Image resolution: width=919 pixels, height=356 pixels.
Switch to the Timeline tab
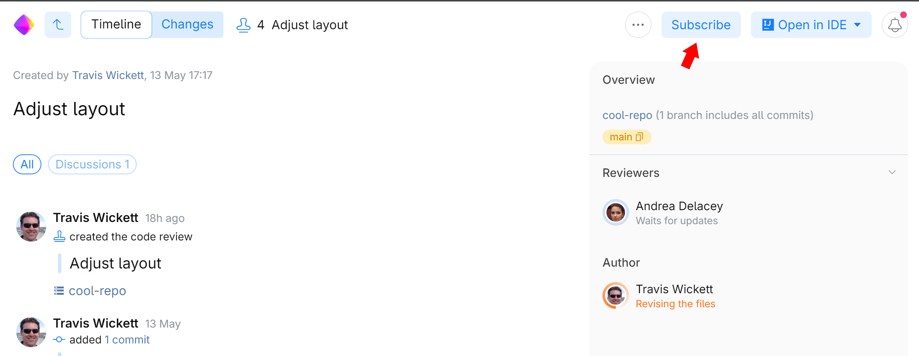click(116, 24)
